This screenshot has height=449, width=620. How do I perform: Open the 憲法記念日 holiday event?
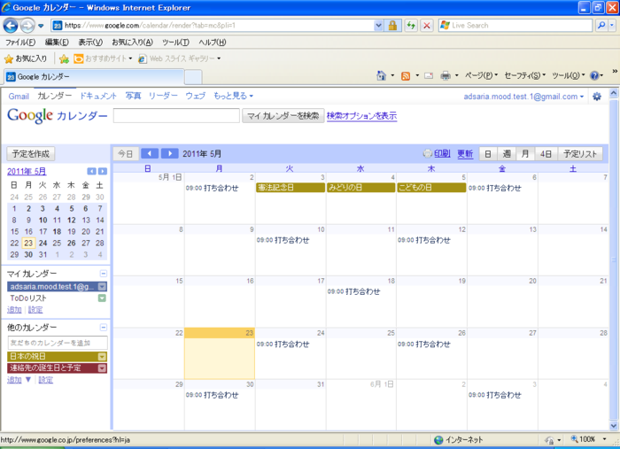tap(291, 188)
